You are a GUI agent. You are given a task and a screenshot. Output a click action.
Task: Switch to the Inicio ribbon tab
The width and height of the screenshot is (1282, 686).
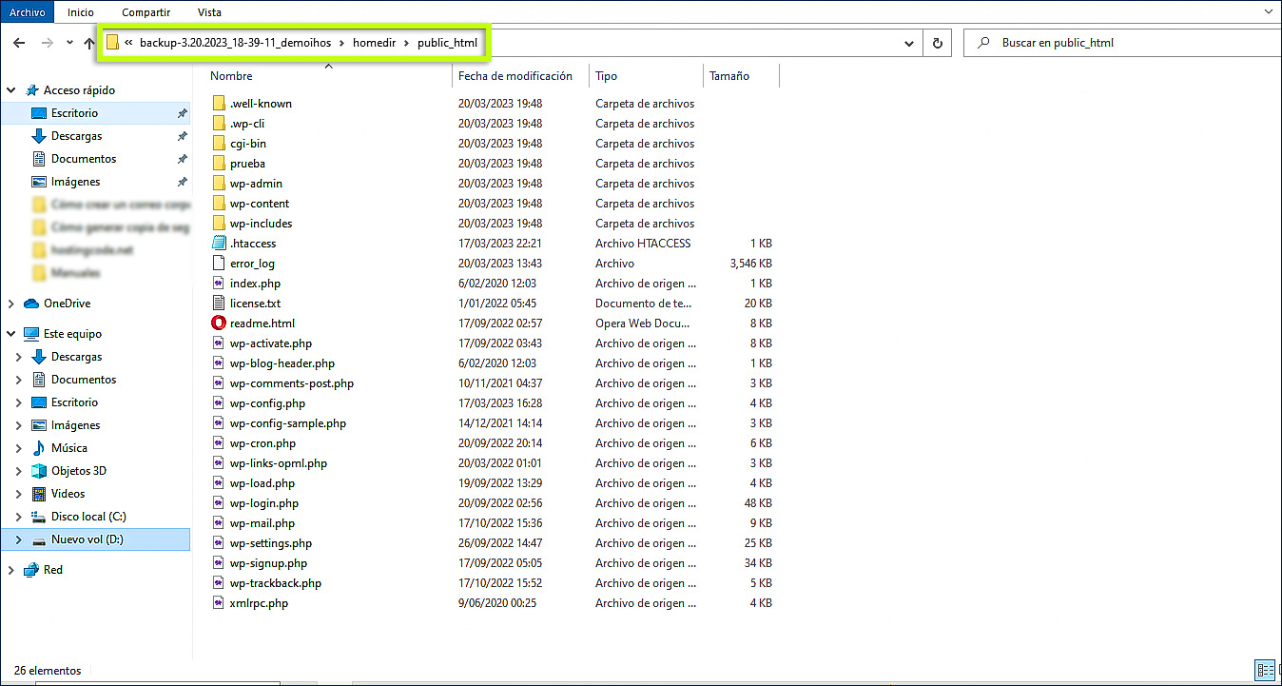click(x=81, y=12)
